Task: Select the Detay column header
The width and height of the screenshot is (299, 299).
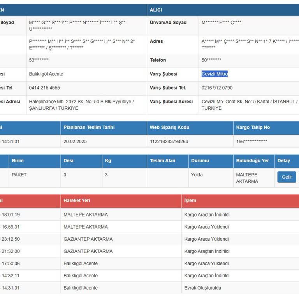Action: click(283, 160)
